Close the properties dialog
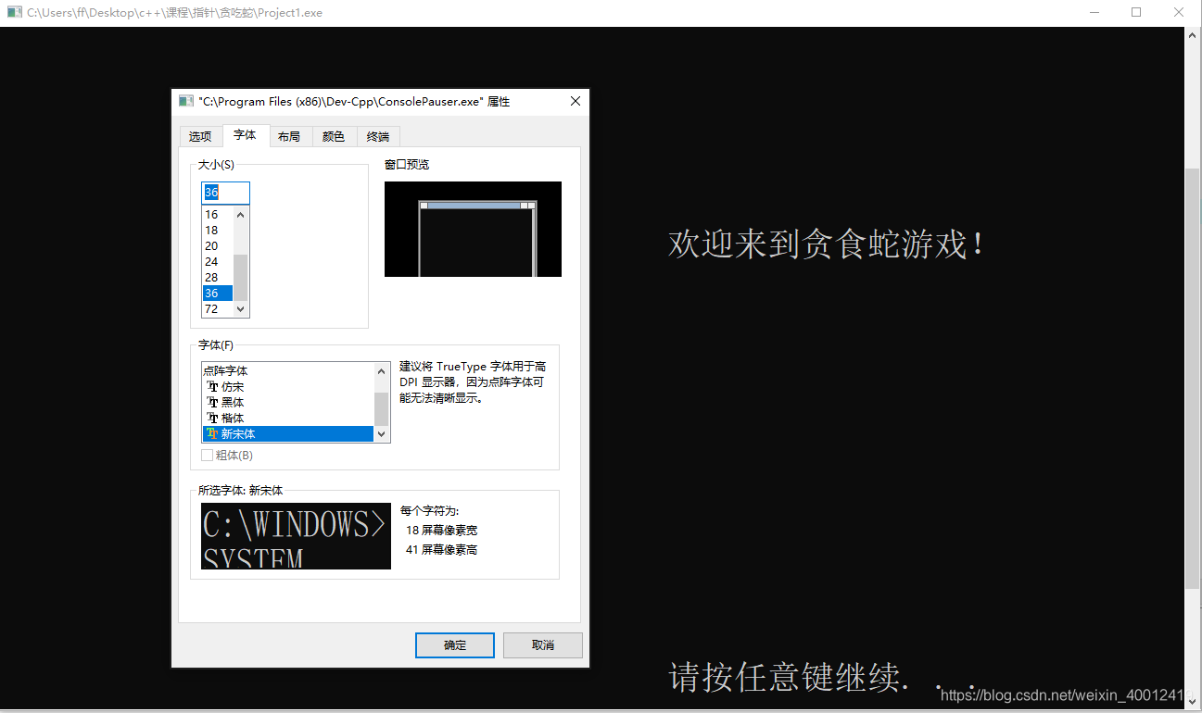Viewport: 1202px width, 713px height. tap(576, 101)
